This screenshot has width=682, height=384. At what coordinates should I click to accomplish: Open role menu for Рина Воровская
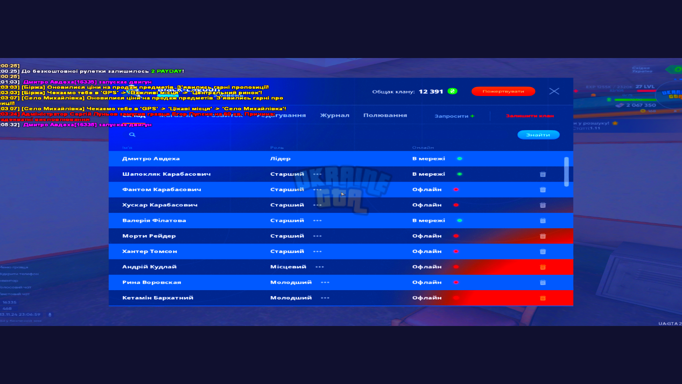pos(325,282)
